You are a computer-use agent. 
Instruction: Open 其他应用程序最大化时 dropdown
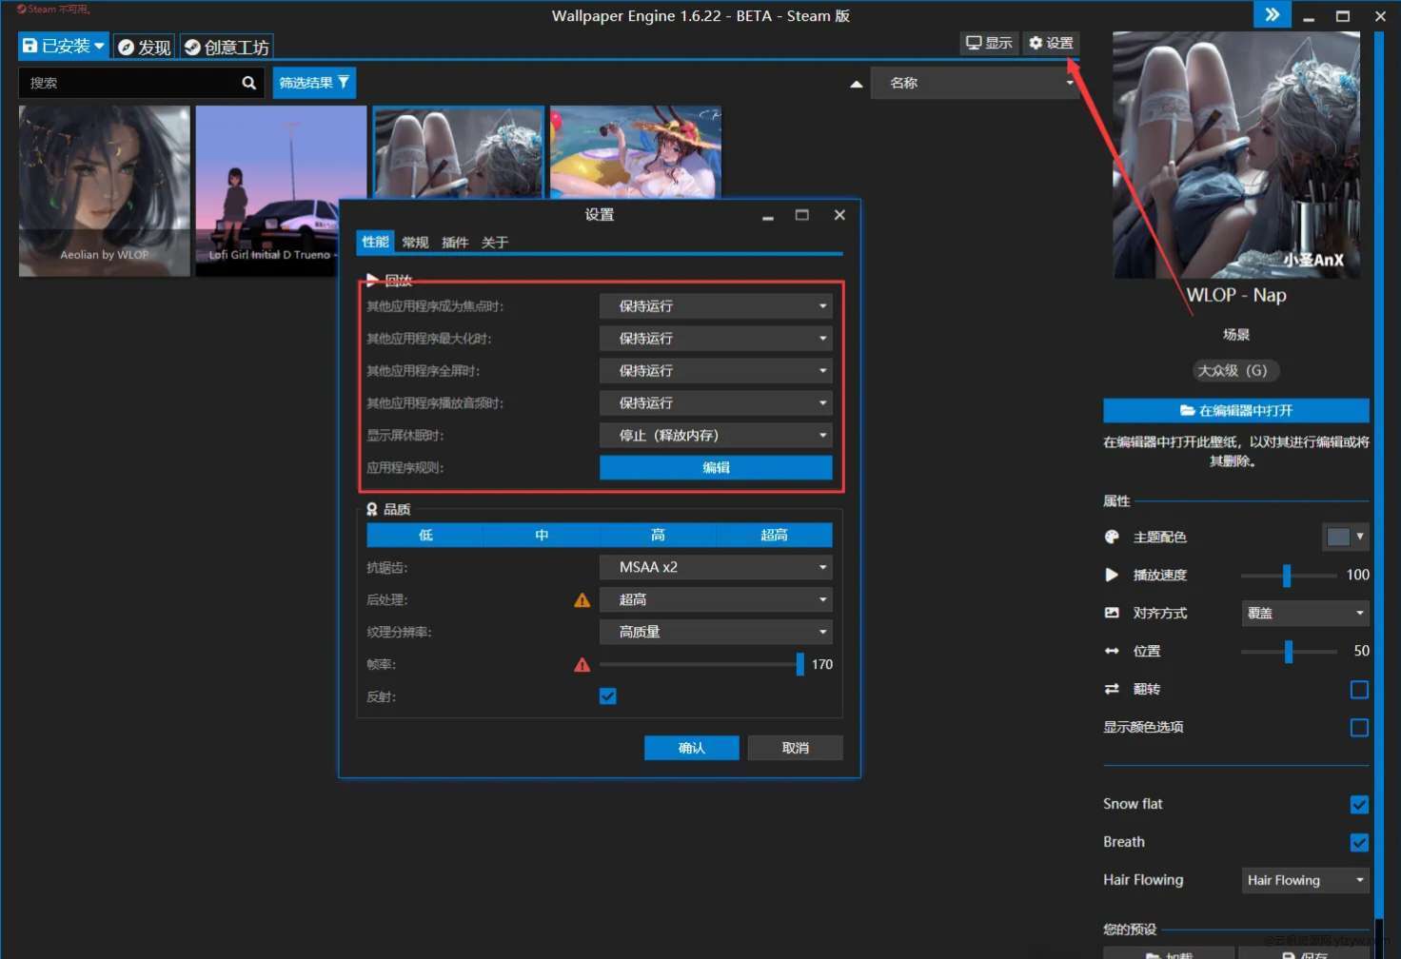tap(716, 339)
